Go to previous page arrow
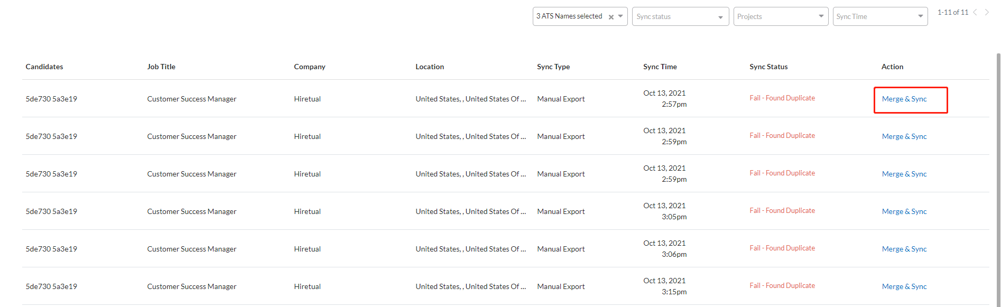1001x307 pixels. pyautogui.click(x=975, y=12)
